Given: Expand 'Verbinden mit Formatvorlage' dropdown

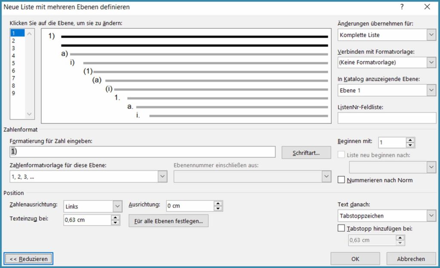Looking at the screenshot, I should point(431,63).
